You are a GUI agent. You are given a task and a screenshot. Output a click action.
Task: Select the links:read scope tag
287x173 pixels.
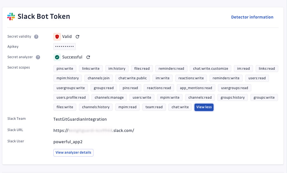[x=267, y=69]
